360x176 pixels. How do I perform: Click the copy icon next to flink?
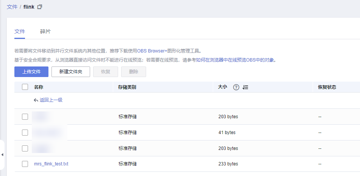40,7
